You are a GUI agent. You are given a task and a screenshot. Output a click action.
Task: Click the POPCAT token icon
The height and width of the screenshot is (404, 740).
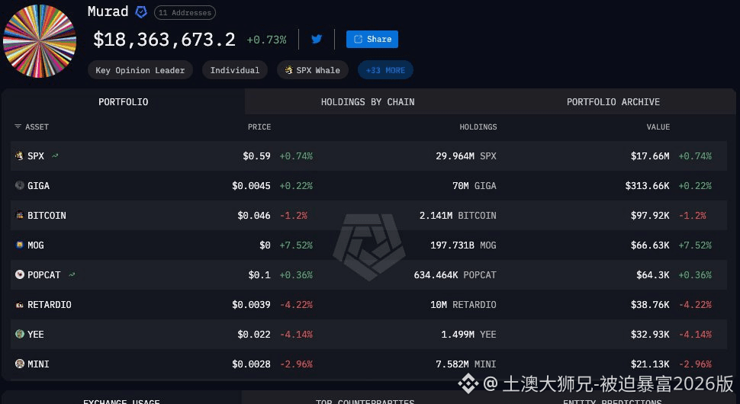(19, 274)
